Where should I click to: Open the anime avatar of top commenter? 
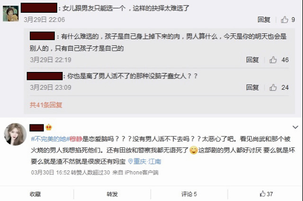pos(10,14)
